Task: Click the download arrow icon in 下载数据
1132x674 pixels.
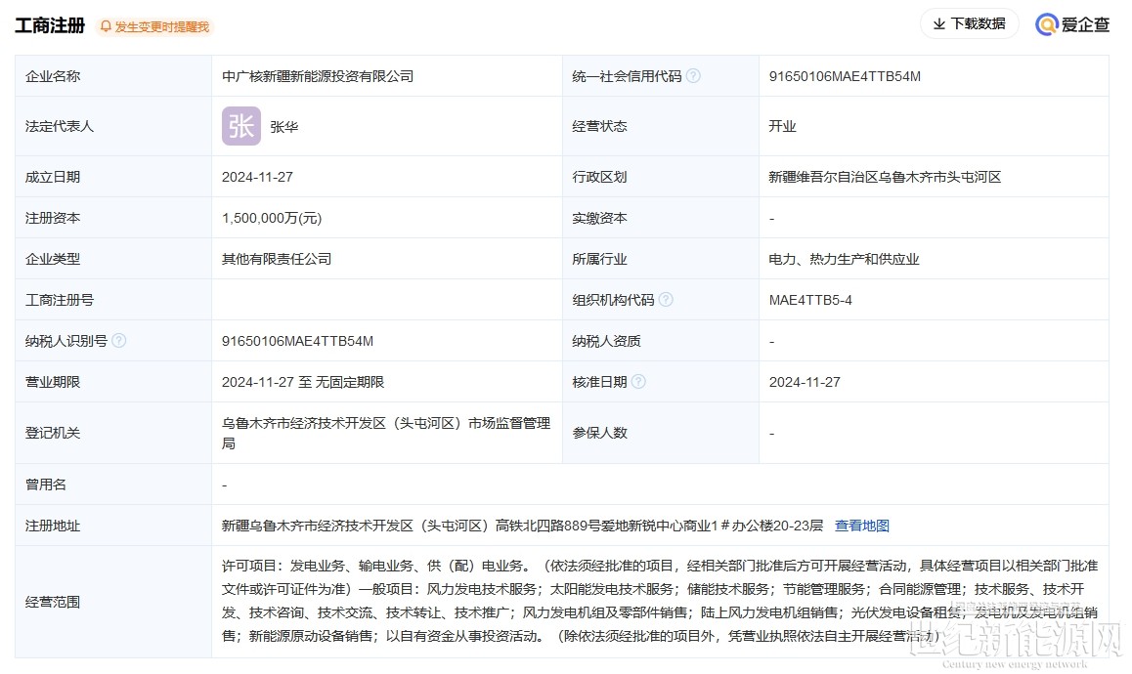Action: 939,23
